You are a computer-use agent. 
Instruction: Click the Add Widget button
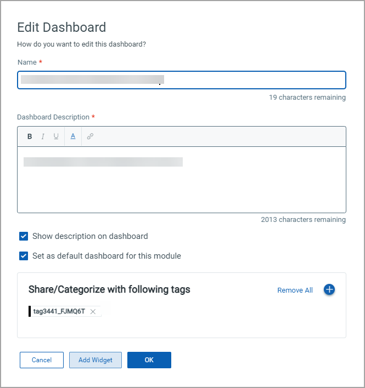pos(96,360)
